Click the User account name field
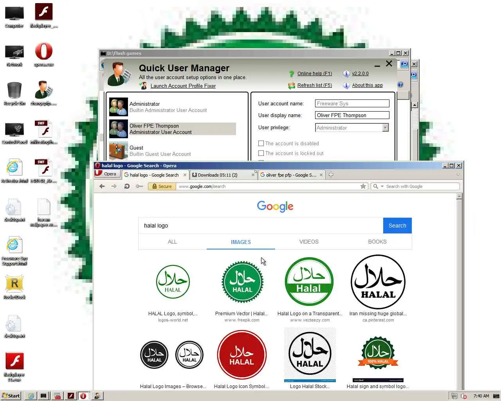This screenshot has width=501, height=401. (352, 103)
